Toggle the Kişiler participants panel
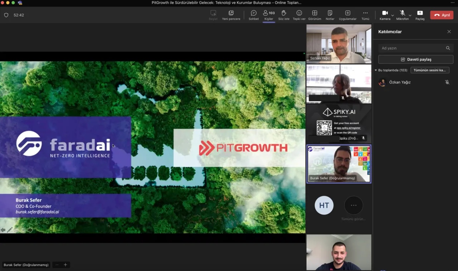458x271 pixels. (x=269, y=15)
